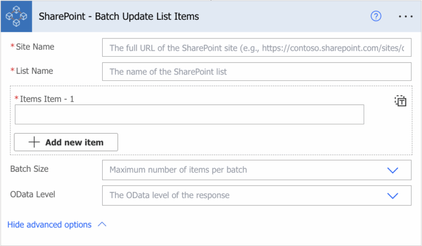
Task: Click Hide advanced options link
Action: 49,225
